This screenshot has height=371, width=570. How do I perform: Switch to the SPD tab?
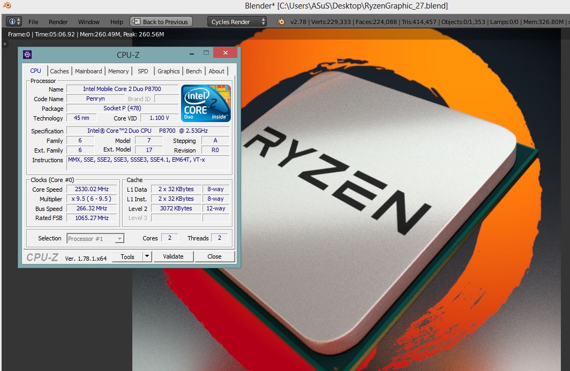coord(143,71)
